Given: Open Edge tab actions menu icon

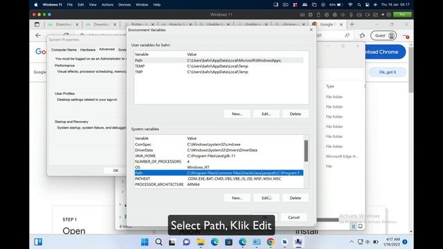Looking at the screenshot, I should click(x=37, y=25).
